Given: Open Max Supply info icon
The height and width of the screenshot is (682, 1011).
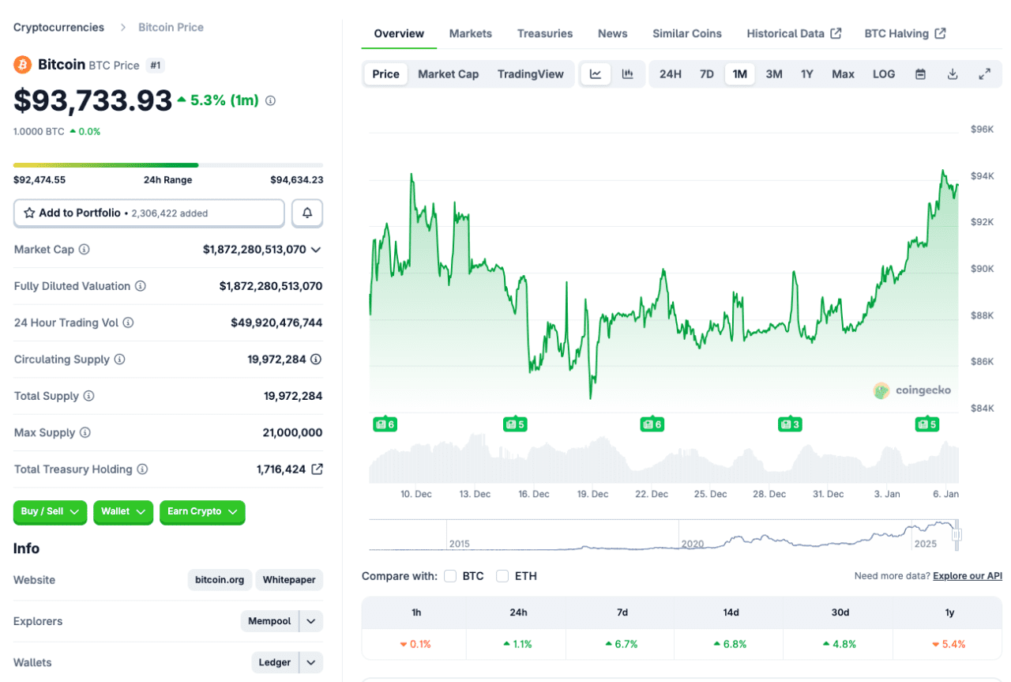Looking at the screenshot, I should pos(85,433).
